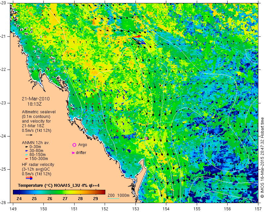
Task: Click the '(0.1m contours)' legend line
Action: pos(36,117)
